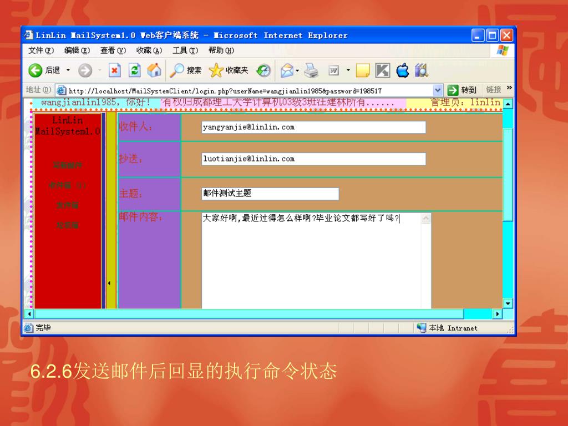The width and height of the screenshot is (568, 426).
Task: Click the History clock icon
Action: [x=263, y=70]
